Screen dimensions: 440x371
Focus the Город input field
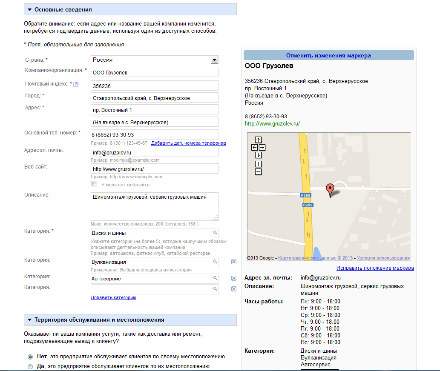pyautogui.click(x=155, y=98)
